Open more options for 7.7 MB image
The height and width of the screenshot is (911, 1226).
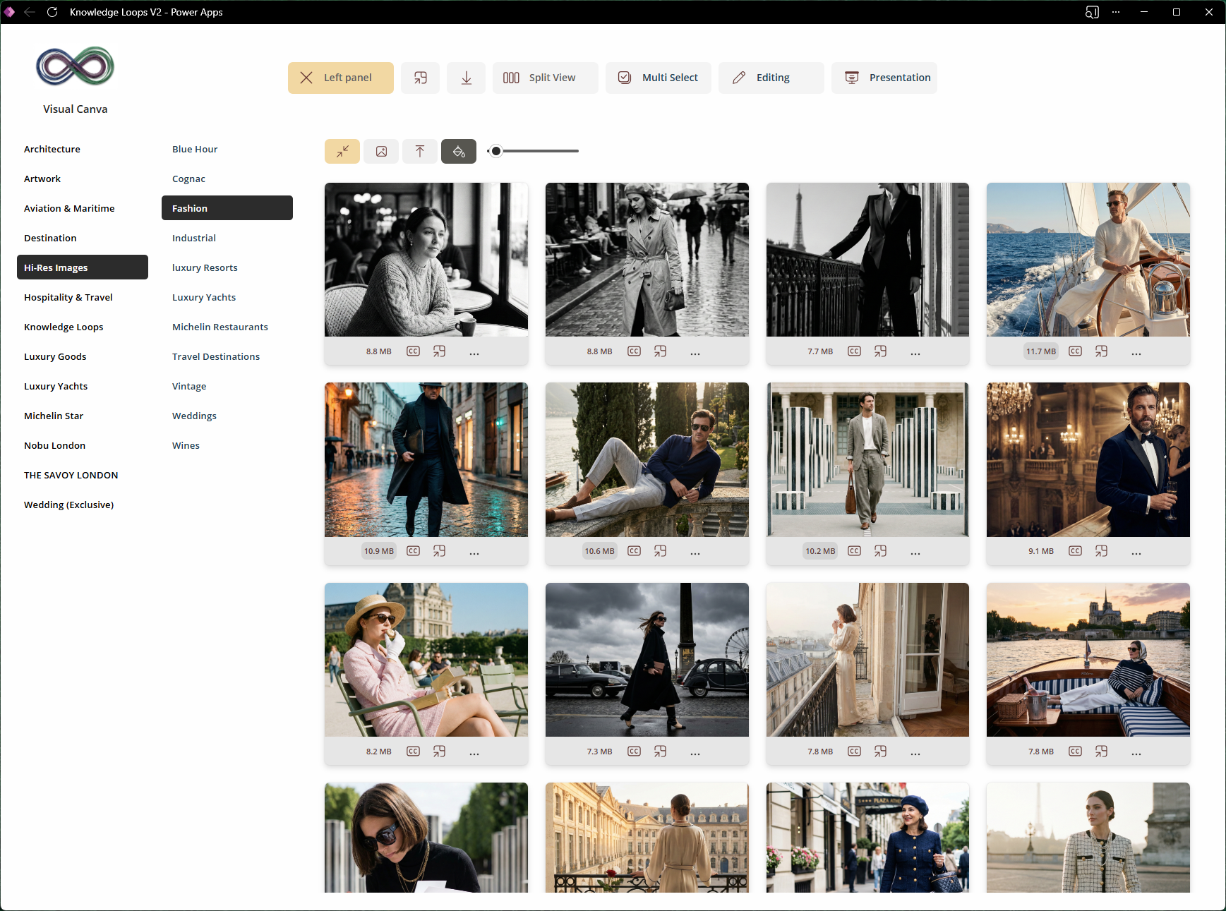point(915,353)
